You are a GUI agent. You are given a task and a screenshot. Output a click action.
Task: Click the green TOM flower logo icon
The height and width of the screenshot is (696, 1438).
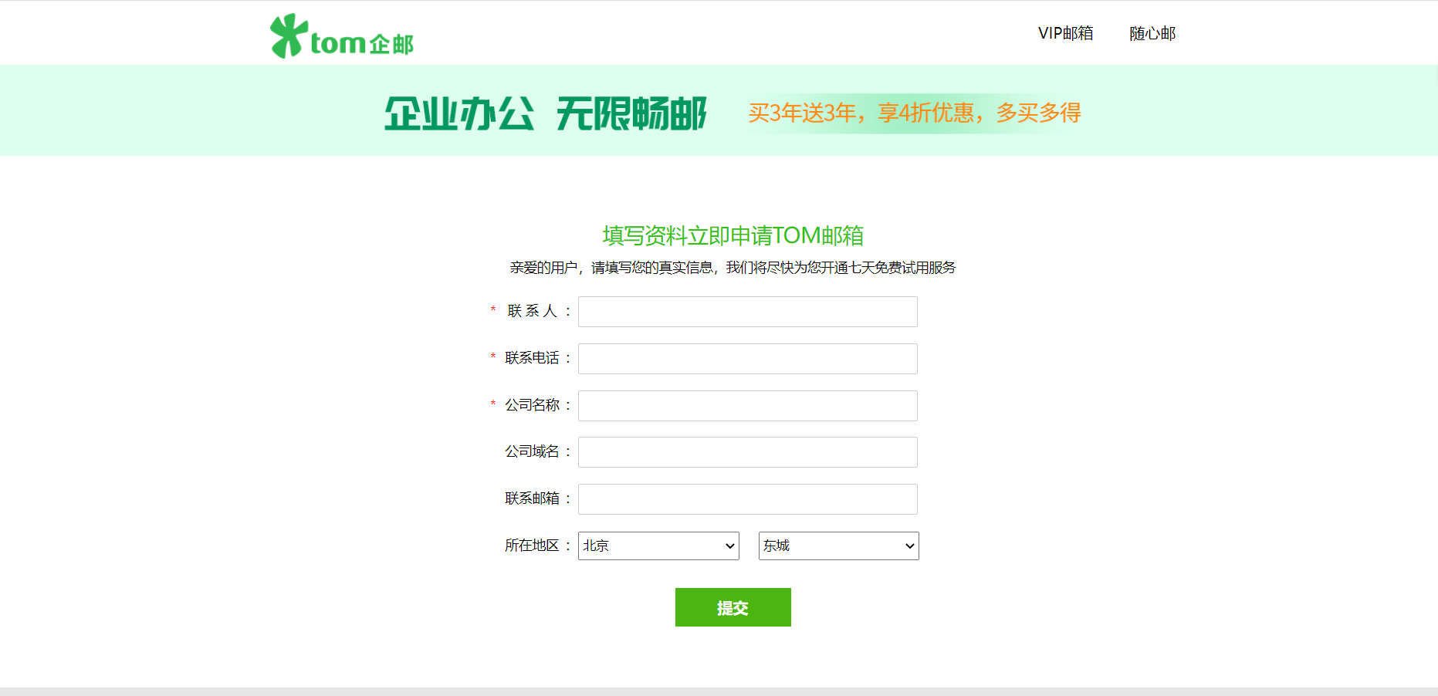pyautogui.click(x=289, y=35)
